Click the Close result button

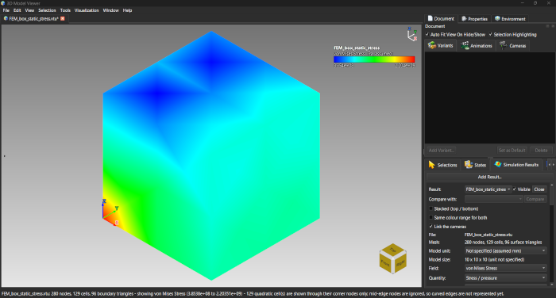pos(539,189)
